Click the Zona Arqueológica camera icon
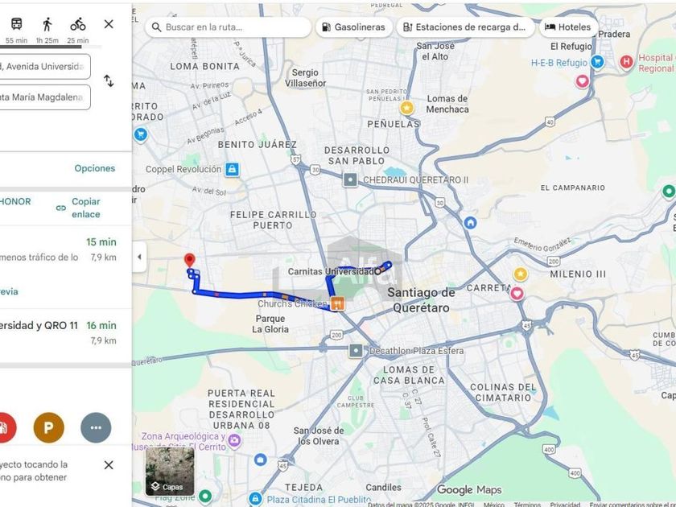676x507 pixels. (x=234, y=441)
